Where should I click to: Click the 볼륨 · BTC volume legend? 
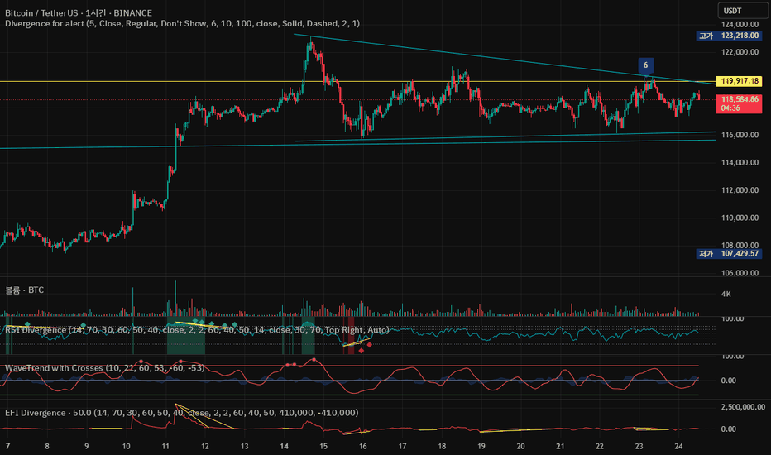click(x=25, y=290)
